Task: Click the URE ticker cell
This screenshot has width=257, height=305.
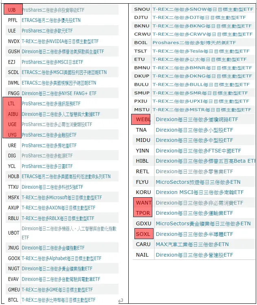Action: [12, 145]
